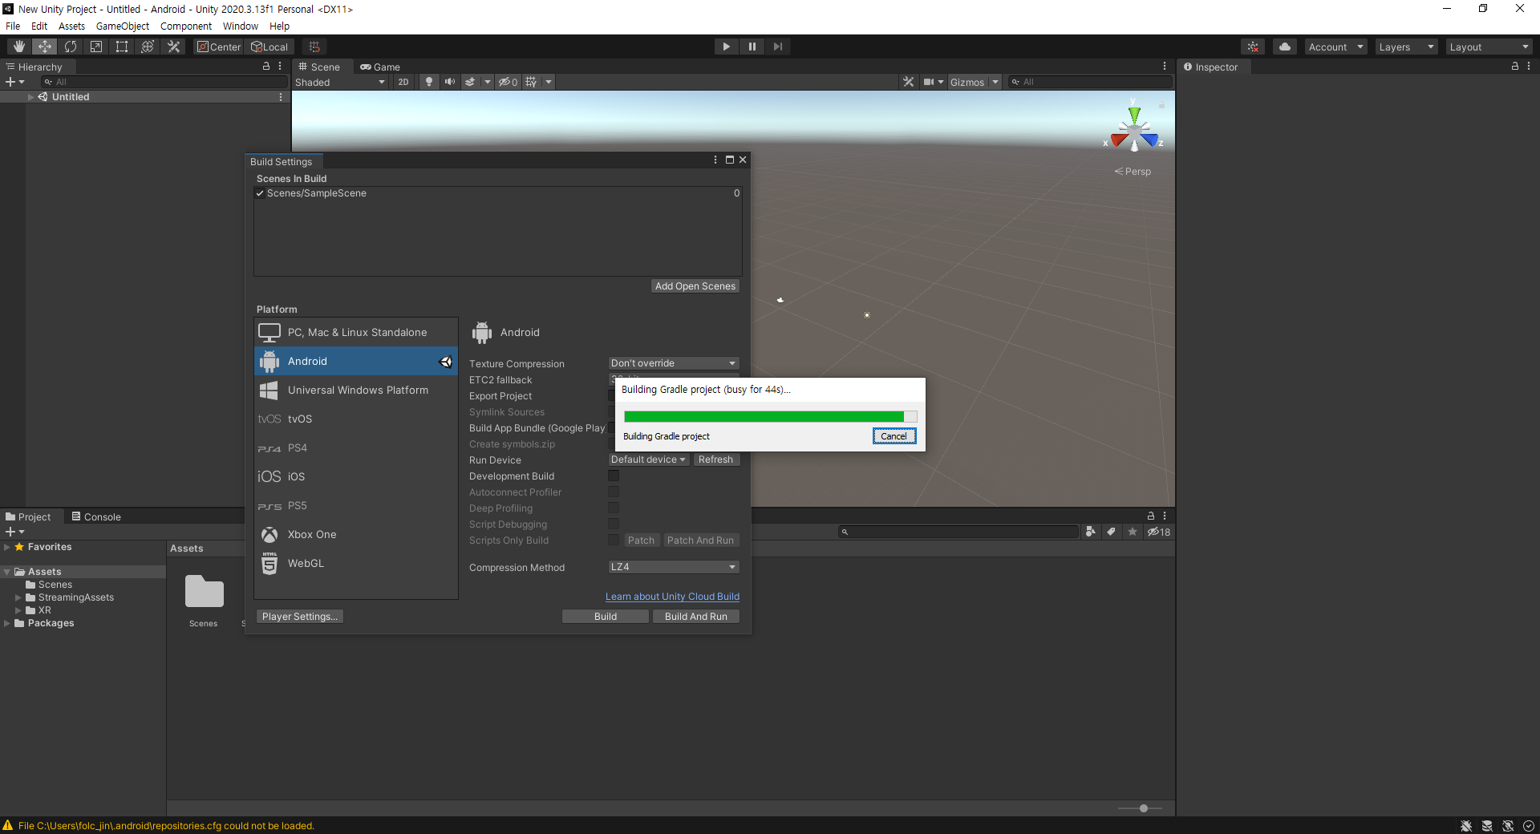
Task: Click the Build And Run button
Action: point(695,616)
